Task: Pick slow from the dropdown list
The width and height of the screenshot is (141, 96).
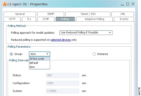Action: pos(40,67)
